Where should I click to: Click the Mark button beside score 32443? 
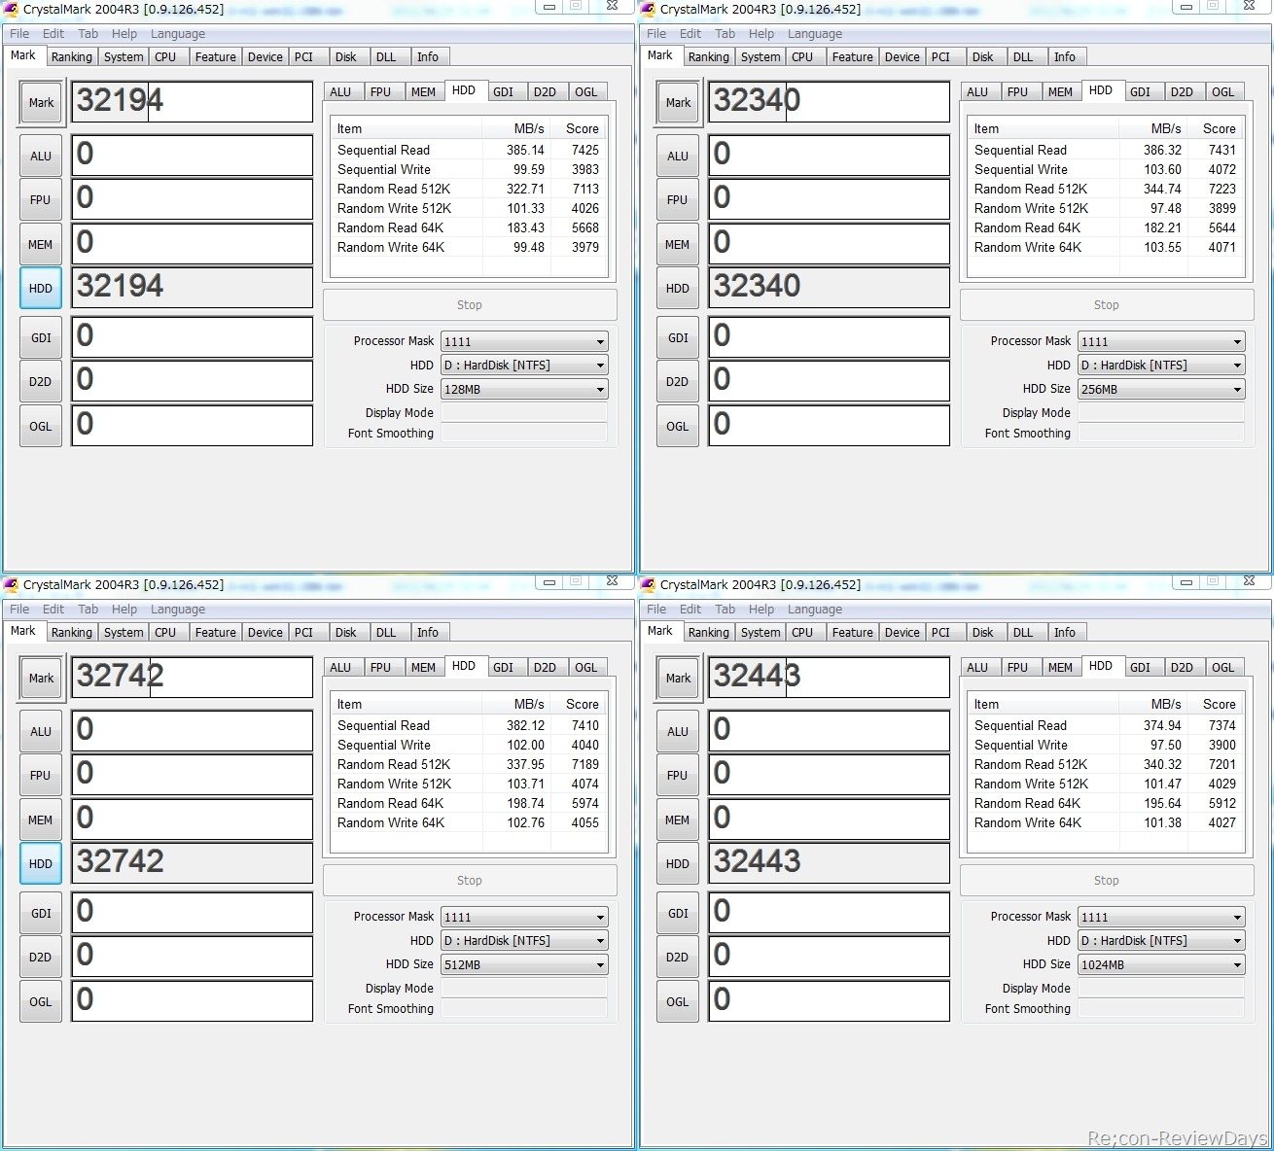[x=678, y=679]
